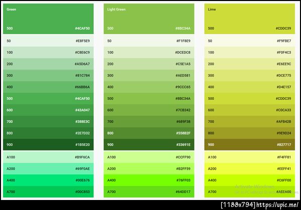The width and height of the screenshot is (301, 210).
Task: Select the Green header swatch titled Green
Action: click(48, 18)
